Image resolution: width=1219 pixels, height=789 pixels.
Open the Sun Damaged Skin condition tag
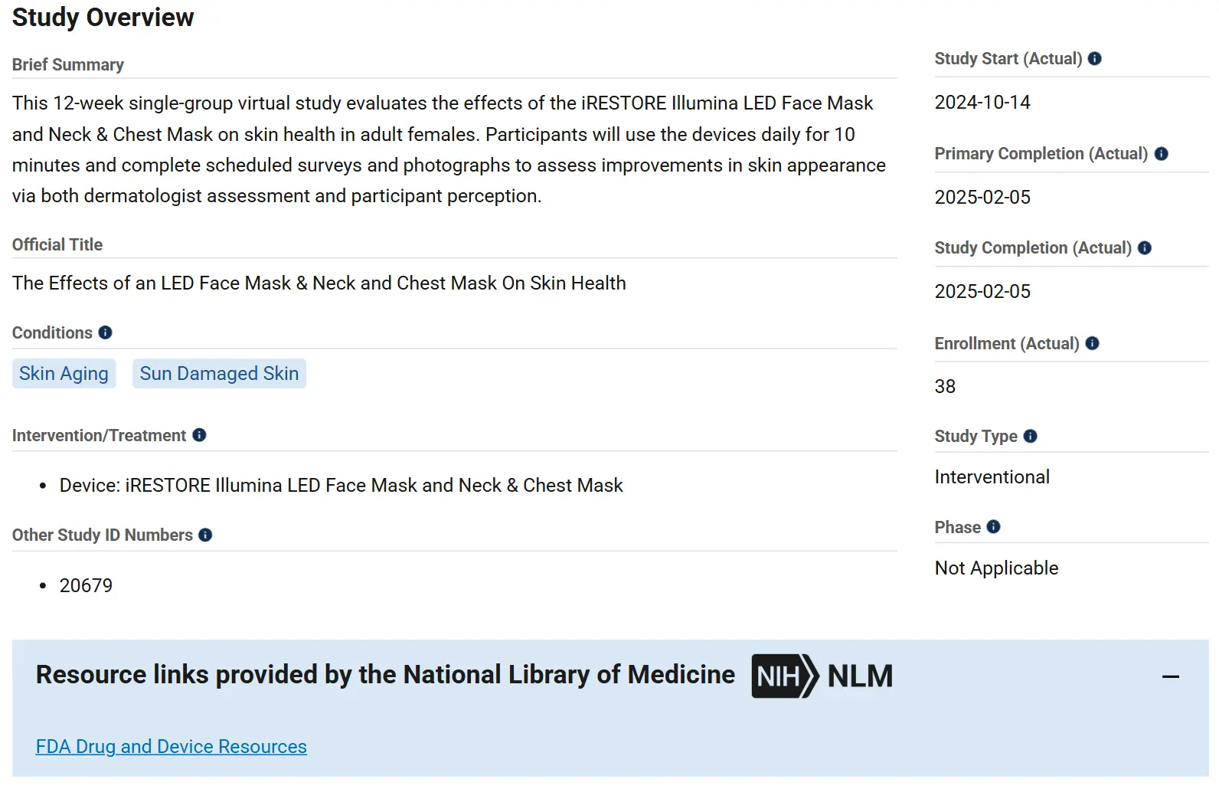(x=219, y=373)
